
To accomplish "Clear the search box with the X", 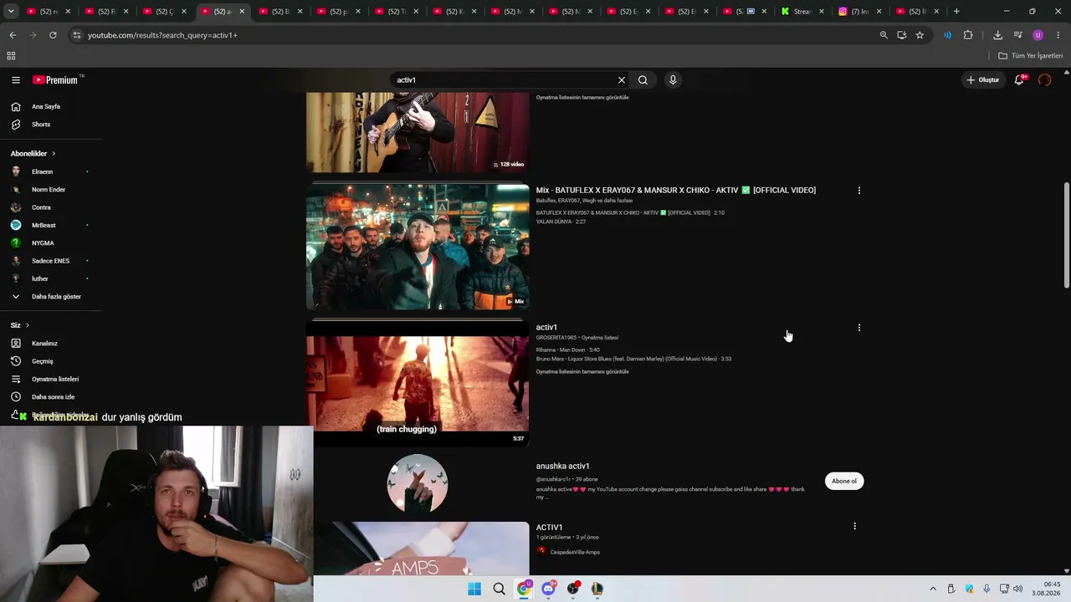I will [x=622, y=80].
